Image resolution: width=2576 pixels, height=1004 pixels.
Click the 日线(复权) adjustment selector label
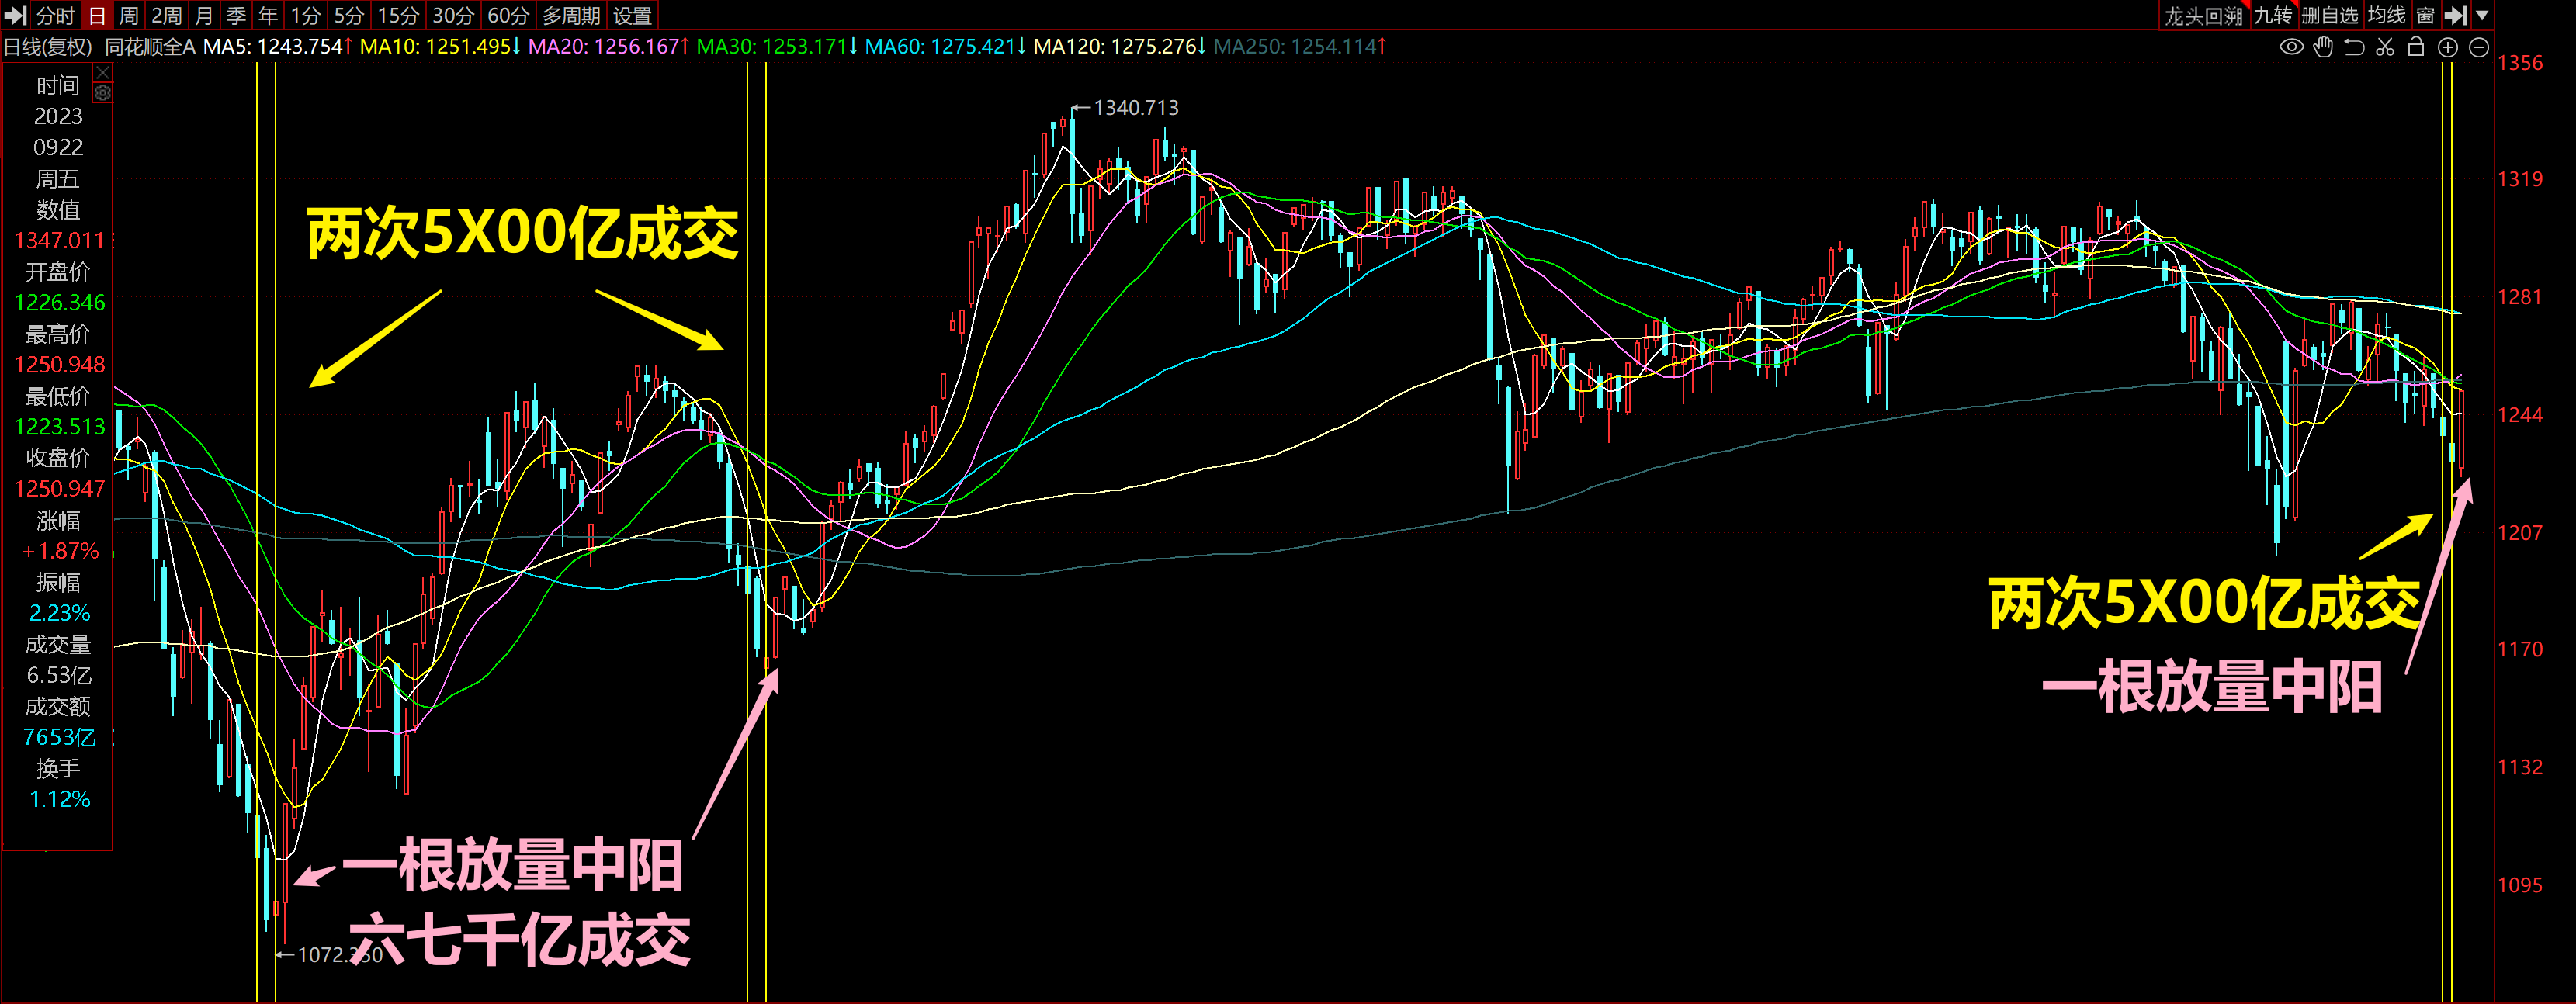(48, 47)
